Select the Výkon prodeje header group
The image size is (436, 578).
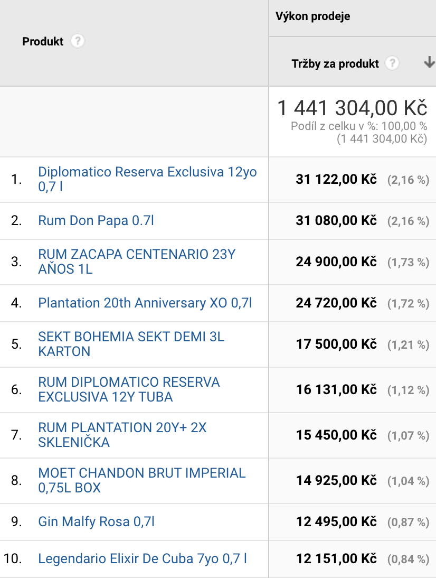coord(312,16)
